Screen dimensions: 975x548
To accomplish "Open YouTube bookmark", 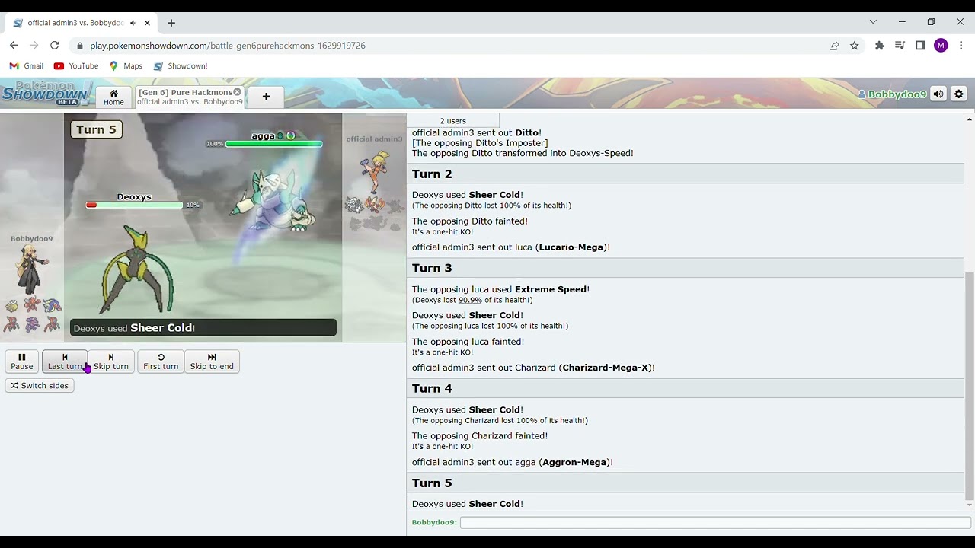I will (76, 66).
